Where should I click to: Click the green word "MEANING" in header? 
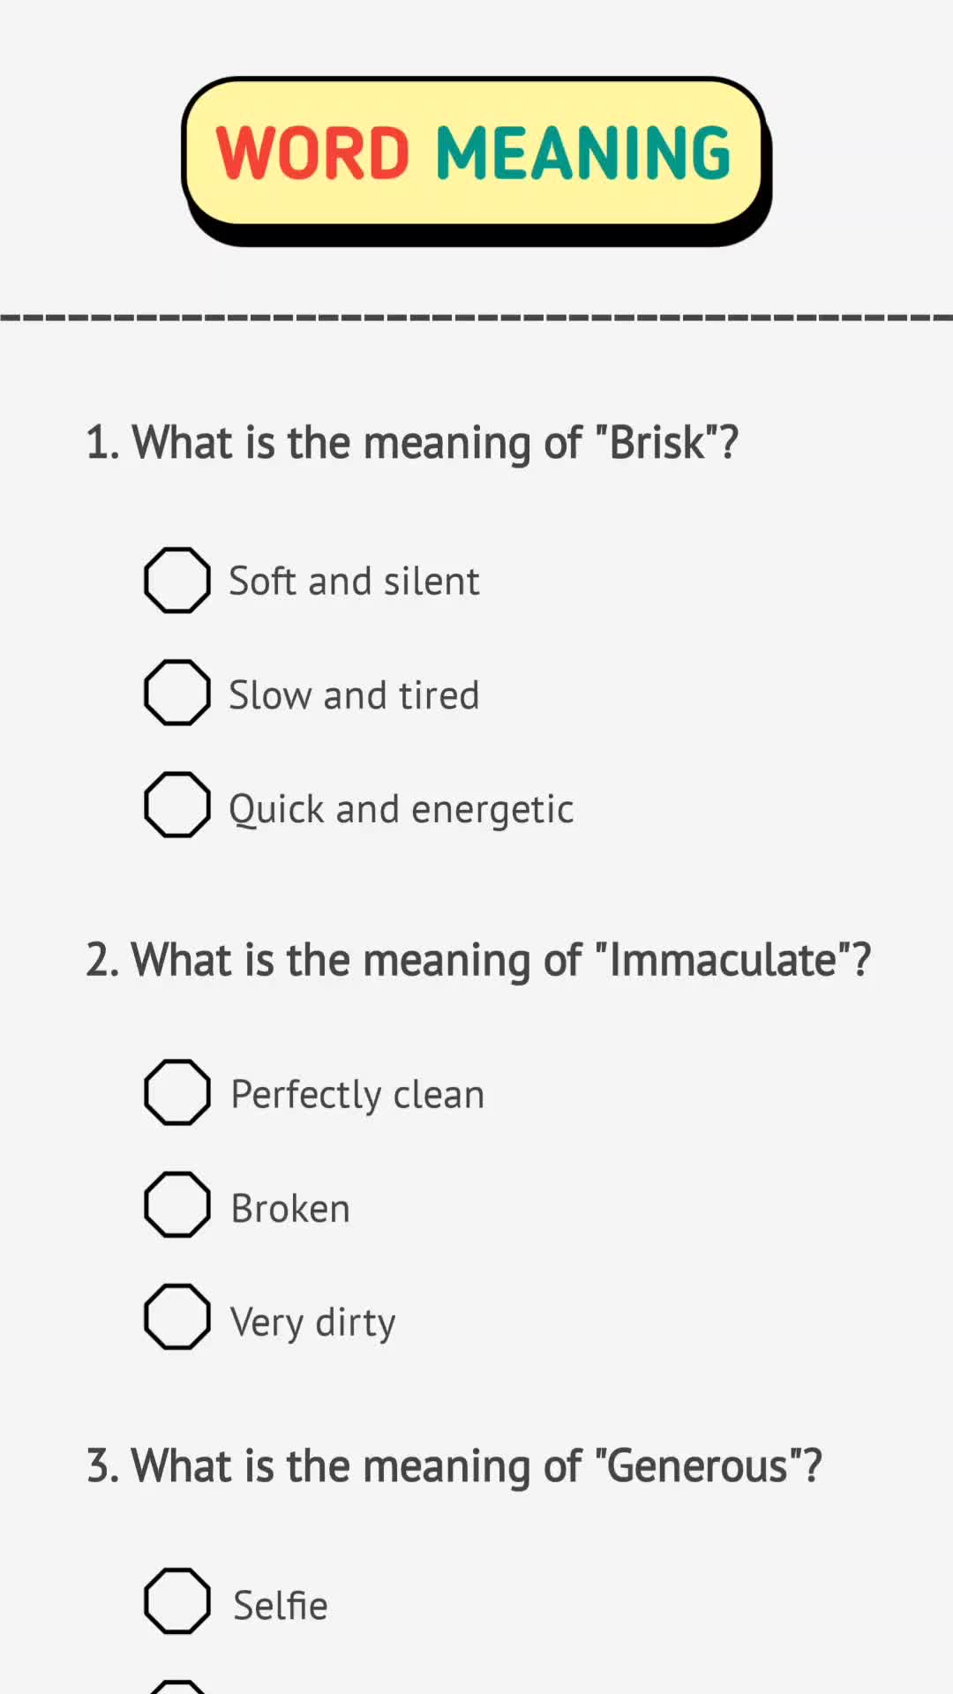click(x=583, y=154)
